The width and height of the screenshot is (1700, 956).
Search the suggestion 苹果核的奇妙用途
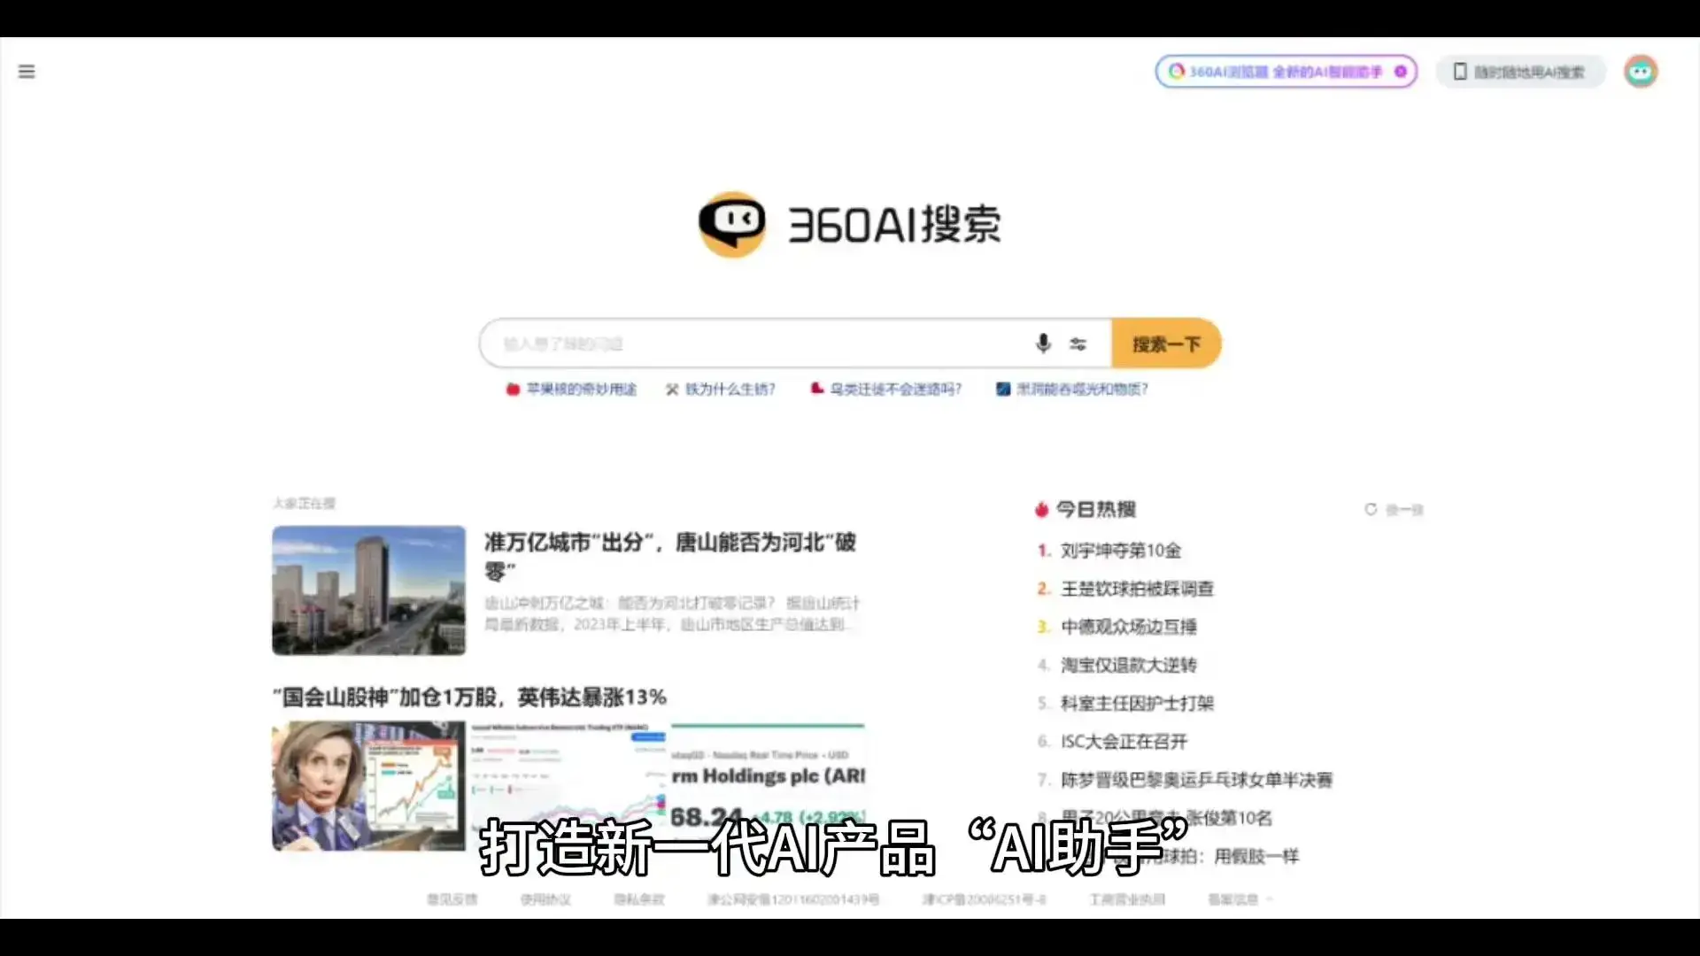(x=583, y=389)
